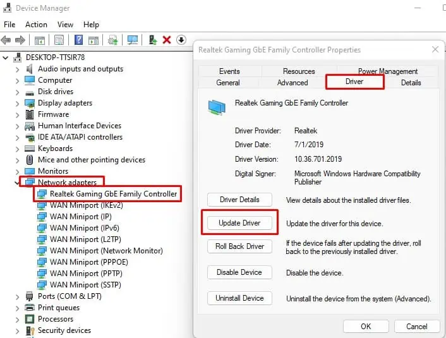
Task: Expand the Processors category
Action: point(17,320)
